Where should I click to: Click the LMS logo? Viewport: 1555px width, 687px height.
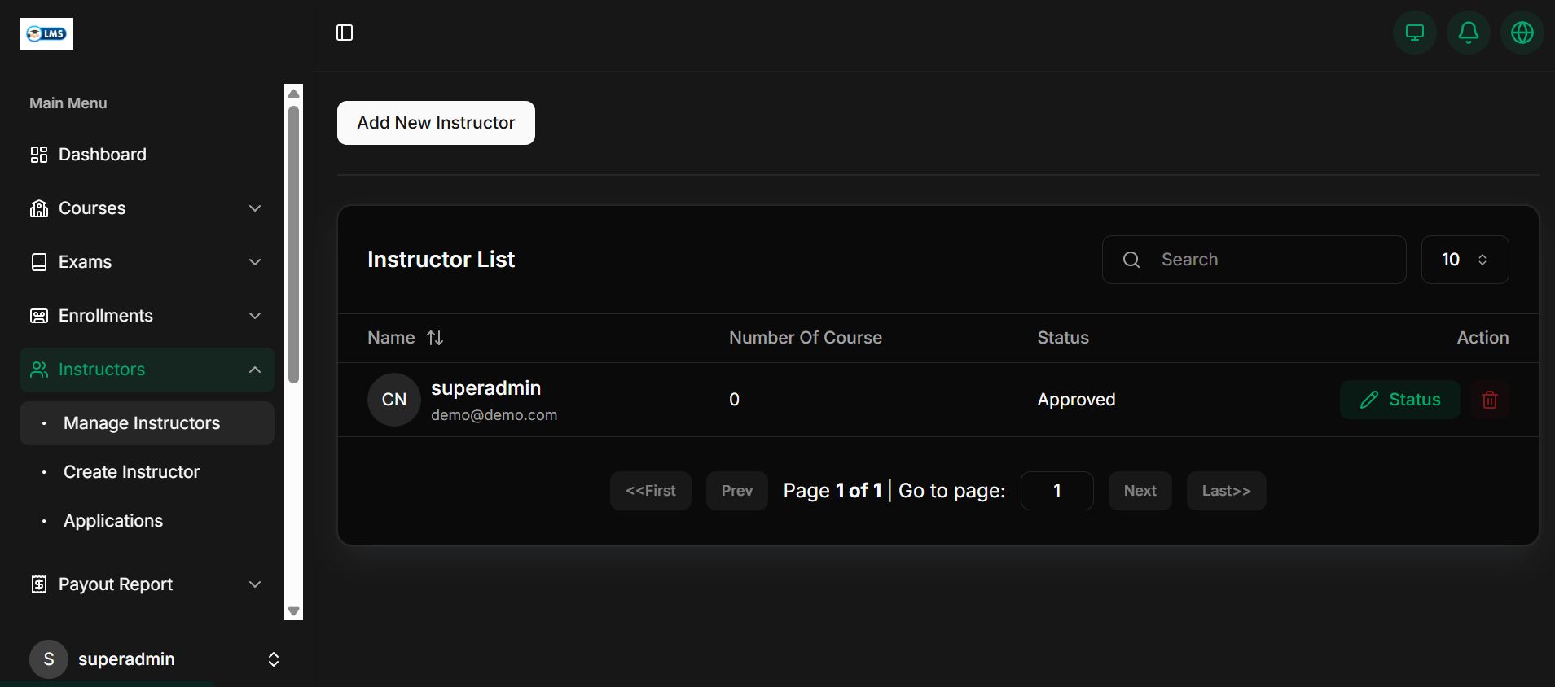tap(46, 33)
